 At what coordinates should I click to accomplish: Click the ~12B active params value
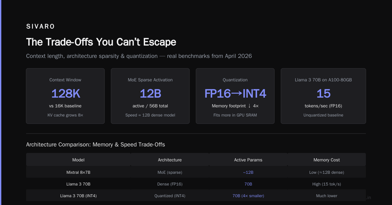[x=248, y=172]
